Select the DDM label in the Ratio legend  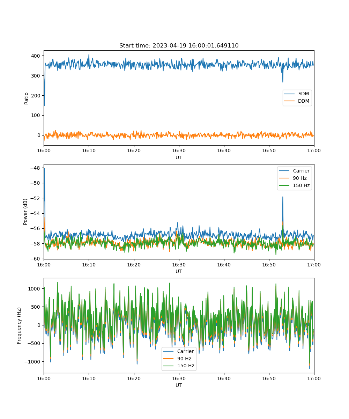[304, 101]
